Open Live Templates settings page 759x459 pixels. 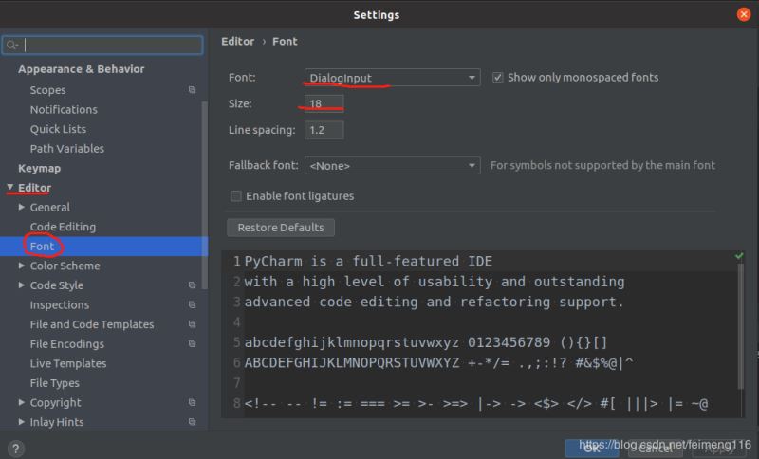coord(67,364)
